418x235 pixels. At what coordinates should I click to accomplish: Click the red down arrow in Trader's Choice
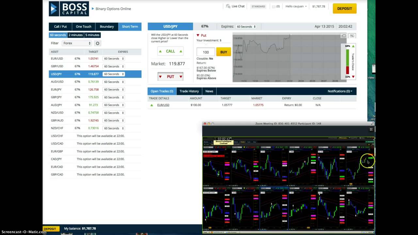pos(353,77)
